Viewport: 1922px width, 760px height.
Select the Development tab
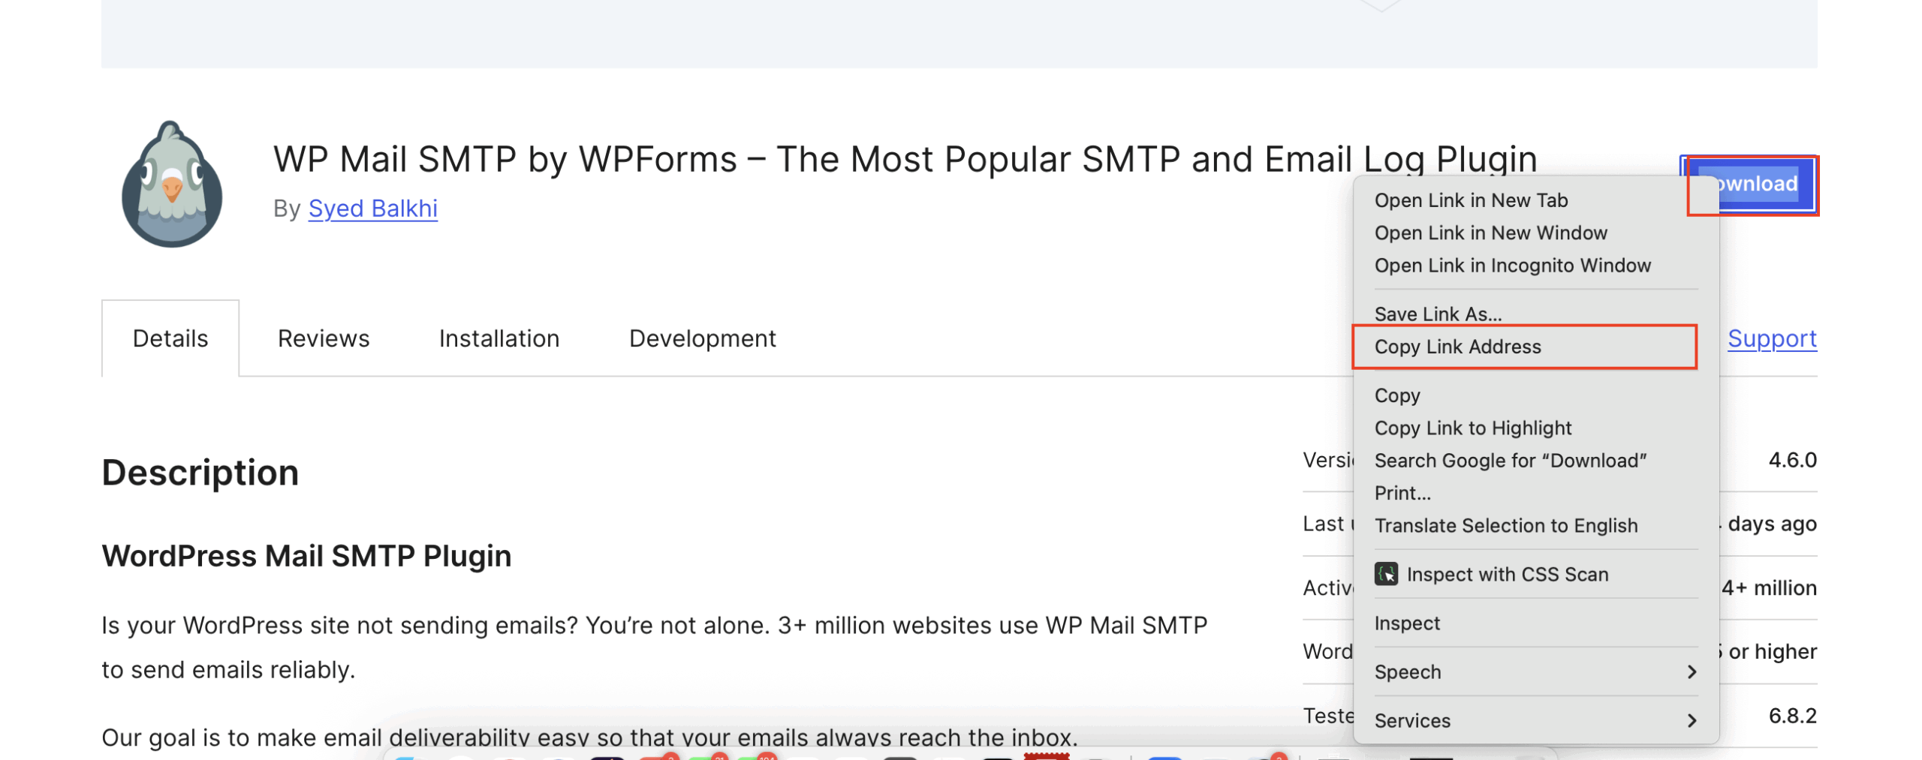[x=703, y=338]
